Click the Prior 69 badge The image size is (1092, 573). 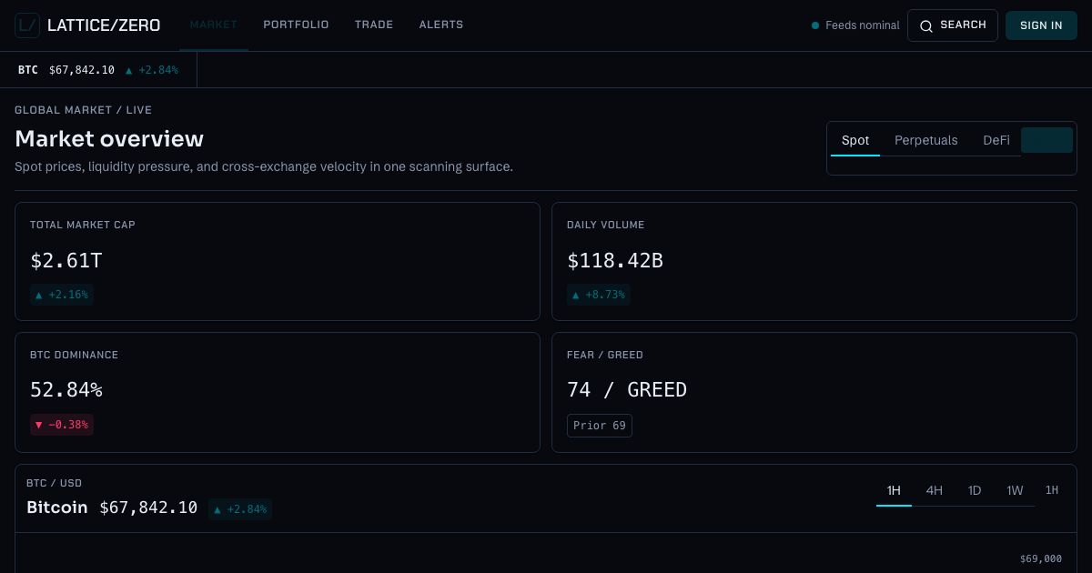click(x=600, y=426)
